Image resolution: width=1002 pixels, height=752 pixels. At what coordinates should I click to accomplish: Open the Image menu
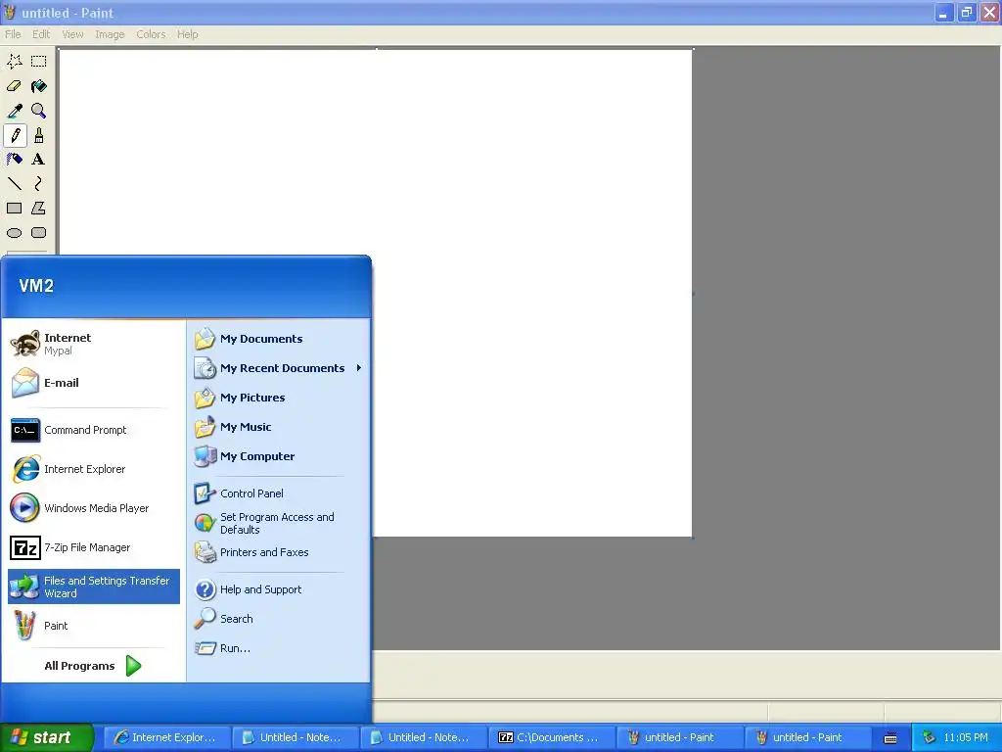pyautogui.click(x=110, y=34)
